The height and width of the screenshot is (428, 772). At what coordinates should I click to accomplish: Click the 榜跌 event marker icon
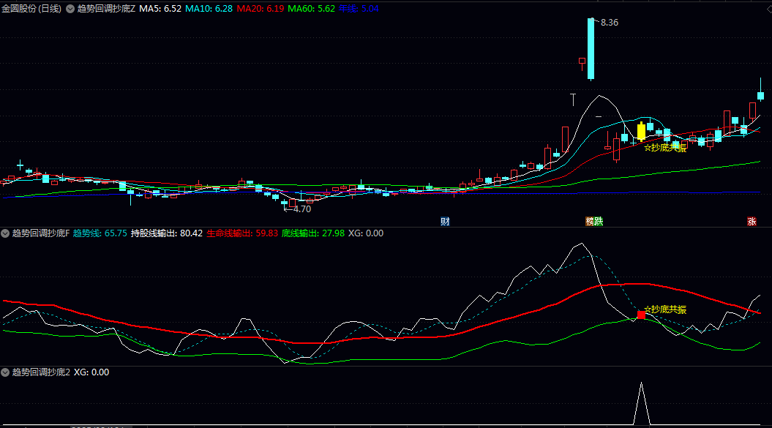(593, 221)
